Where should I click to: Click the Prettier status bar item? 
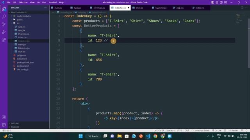(233, 131)
